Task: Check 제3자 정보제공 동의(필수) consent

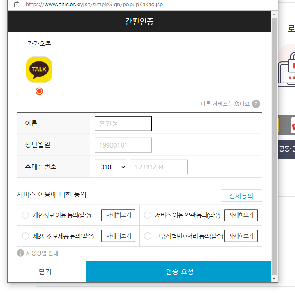Action: [25, 236]
